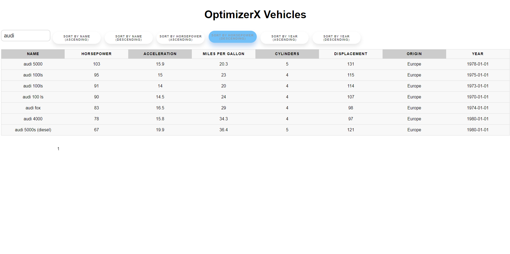This screenshot has width=510, height=254.
Task: Click the search field containing 'audi'
Action: (26, 36)
